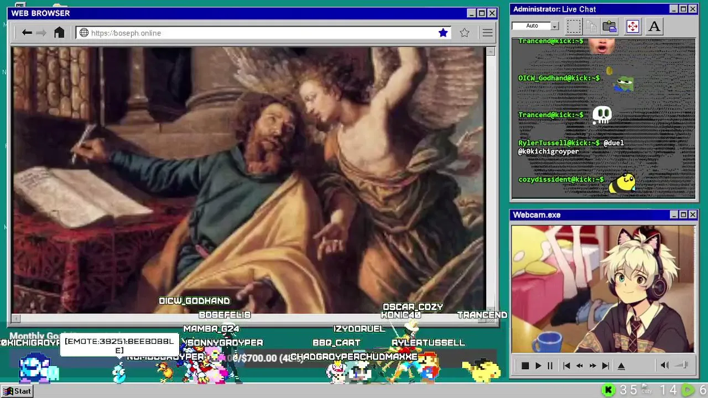This screenshot has width=708, height=398.
Task: Rewind in Webcam.exe player
Action: (580, 365)
